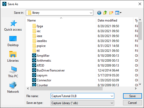Select the ieee folder icon

point(34,36)
